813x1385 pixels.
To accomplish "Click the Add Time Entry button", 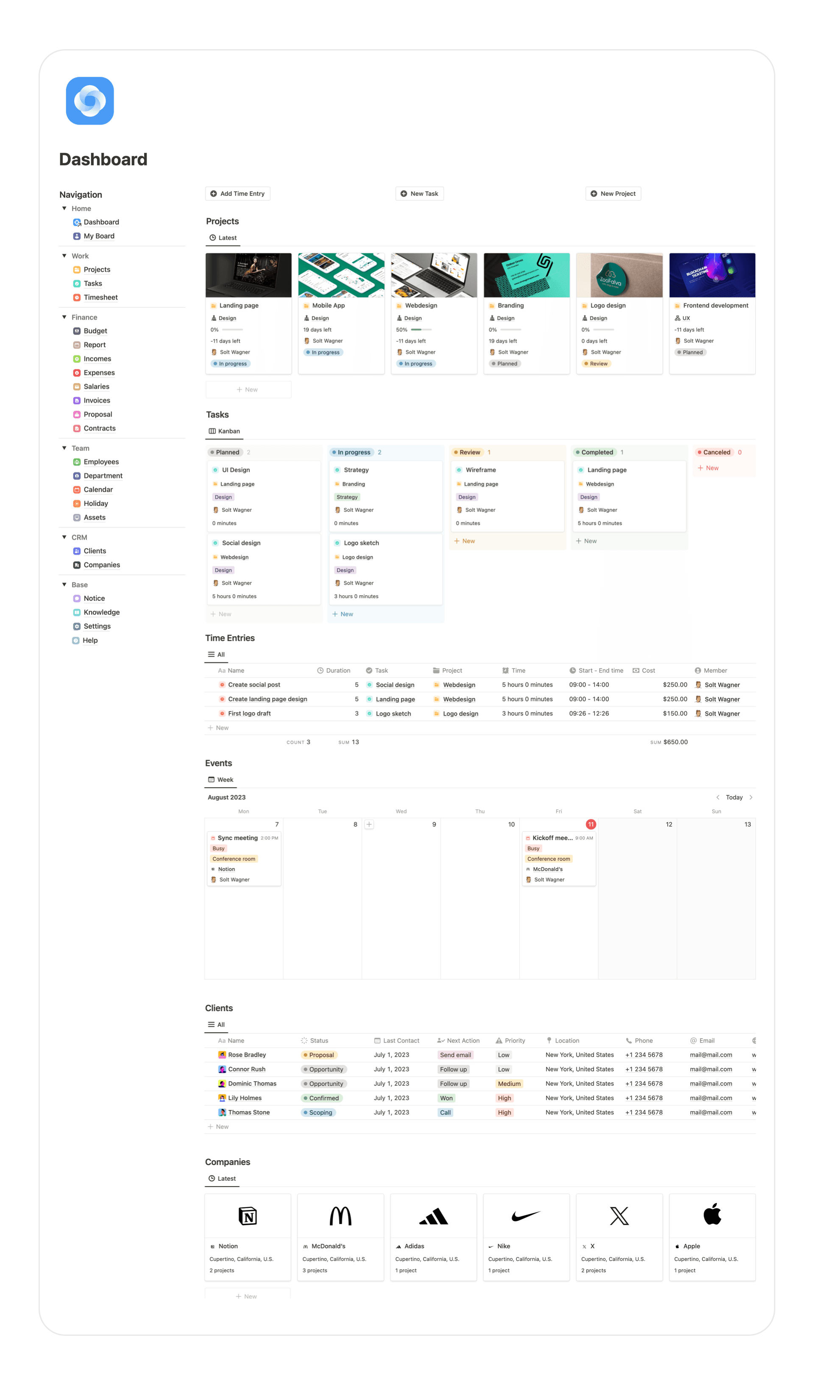I will coord(237,193).
